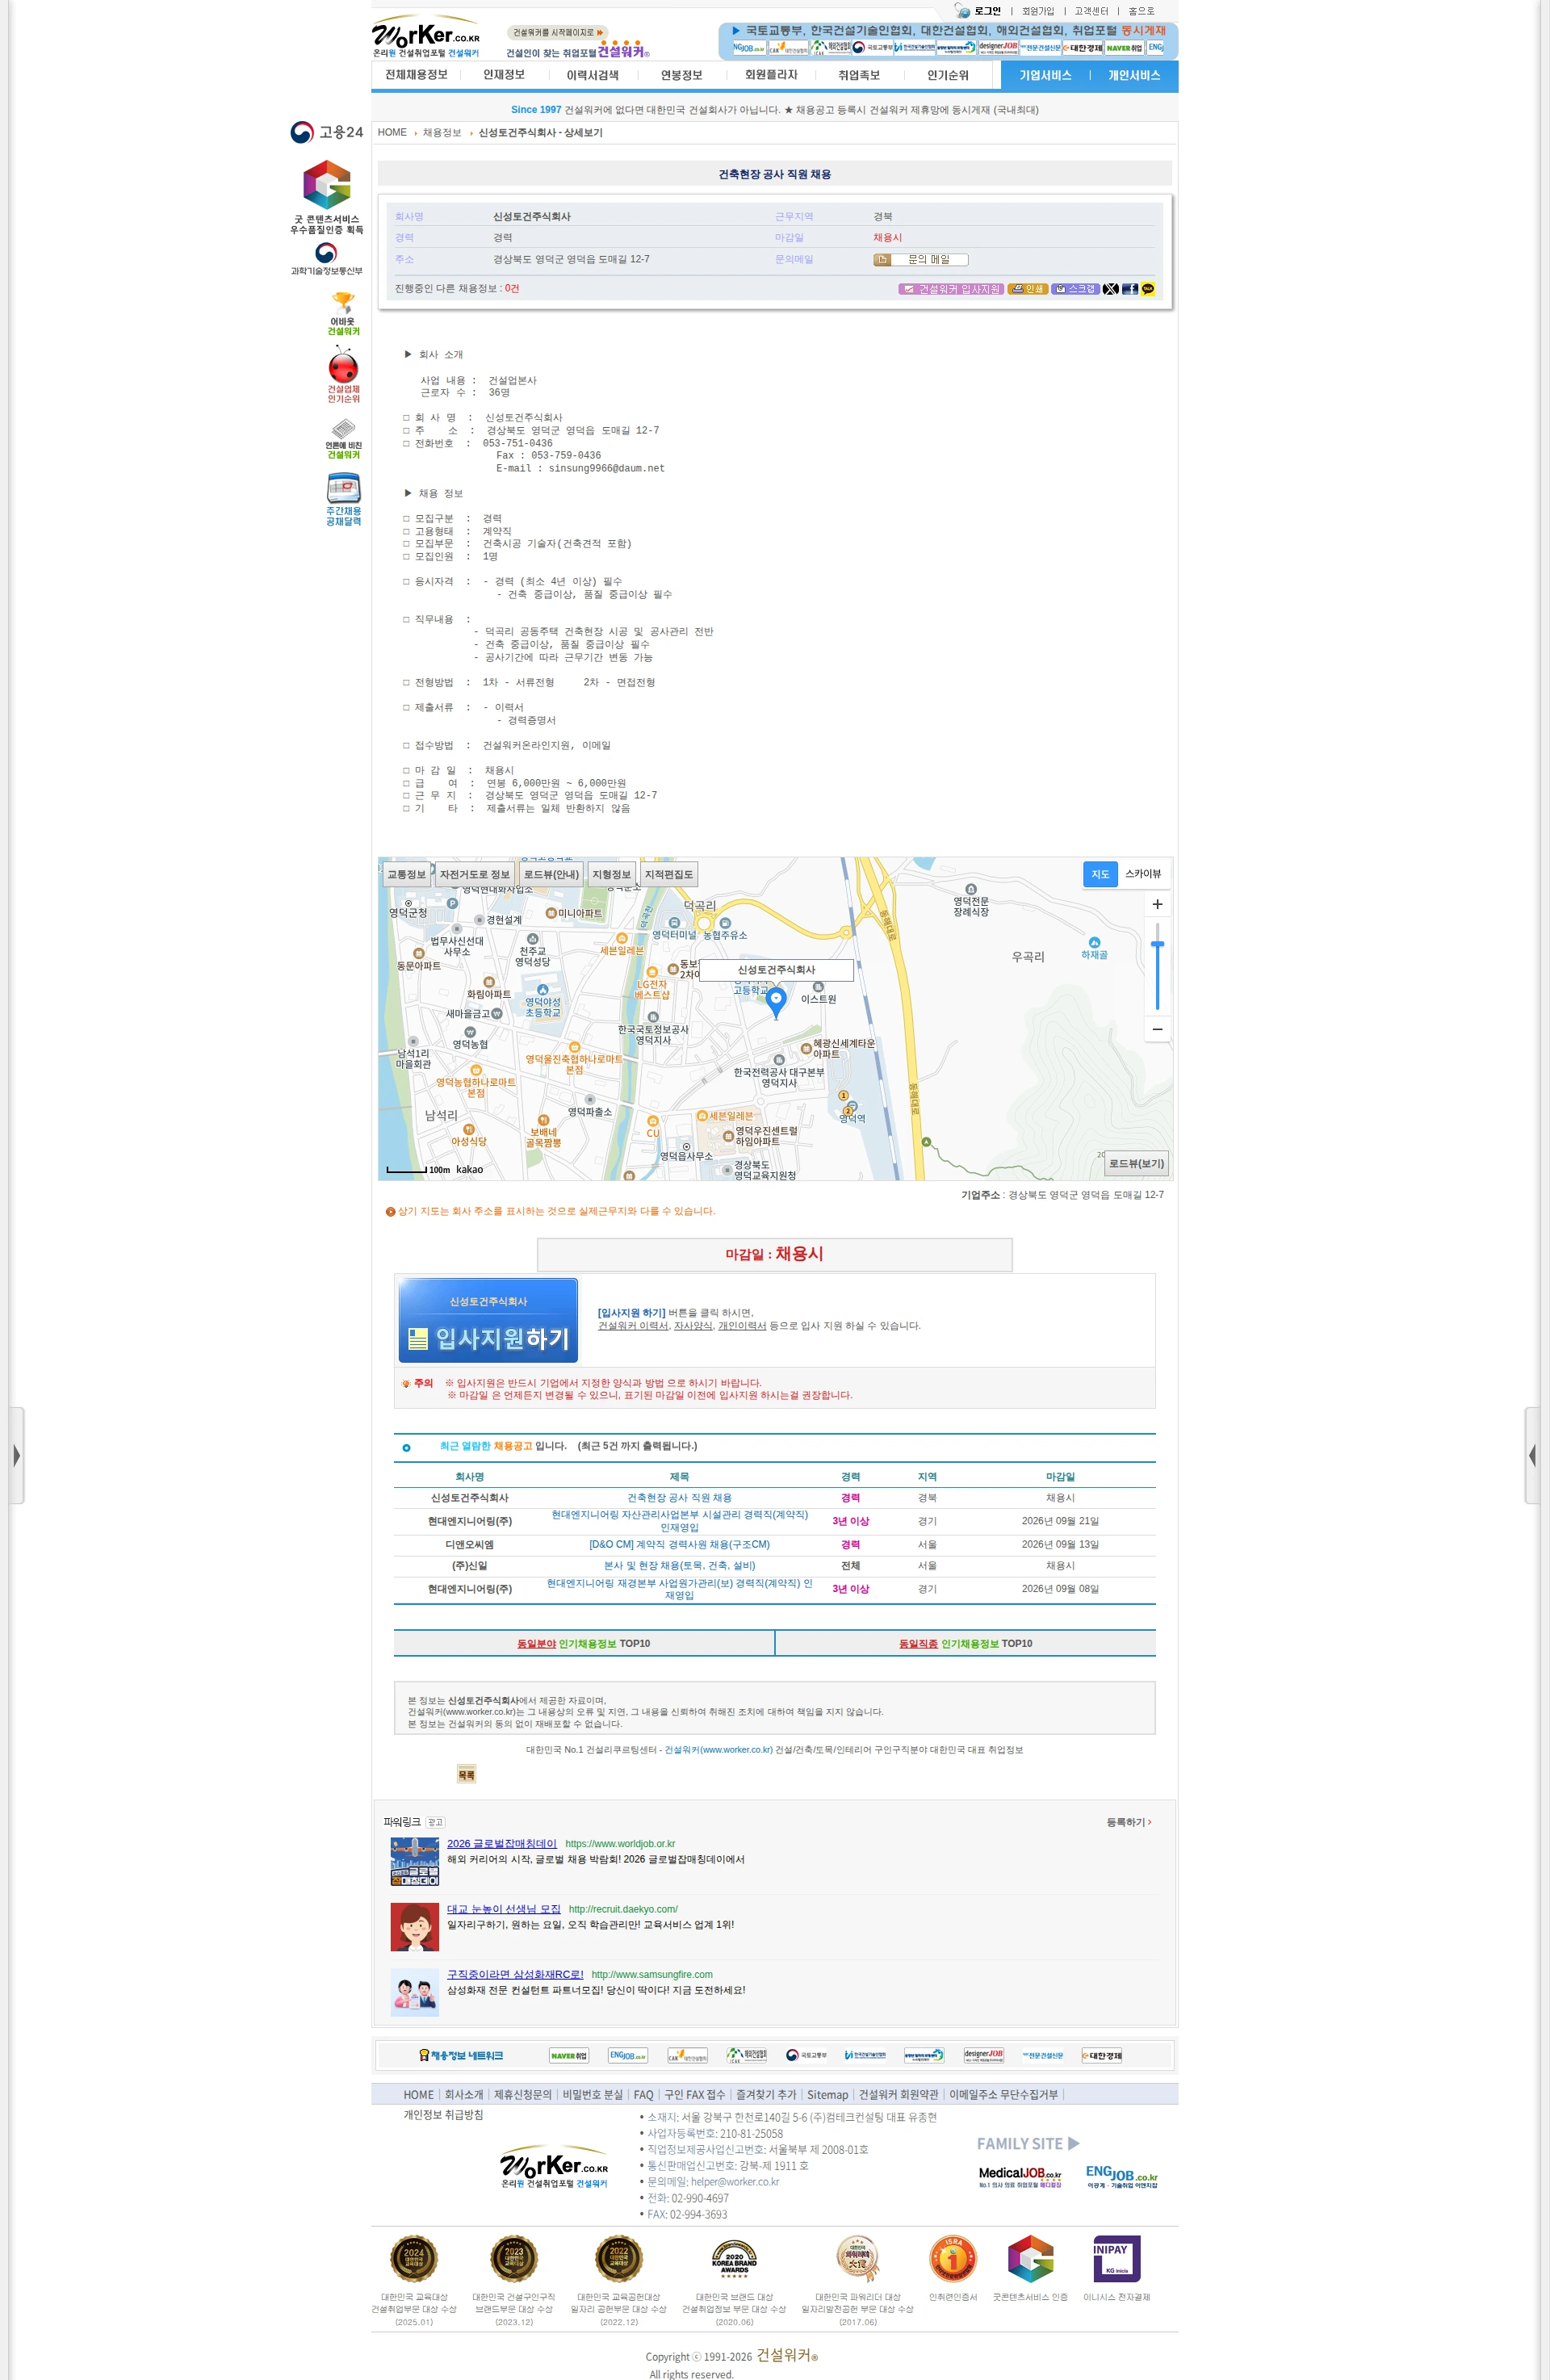
Task: Open the [D&O CM] 계약직 경력사원 posting
Action: [679, 1544]
